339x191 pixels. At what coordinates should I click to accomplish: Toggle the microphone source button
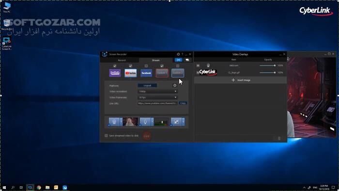(x=145, y=122)
